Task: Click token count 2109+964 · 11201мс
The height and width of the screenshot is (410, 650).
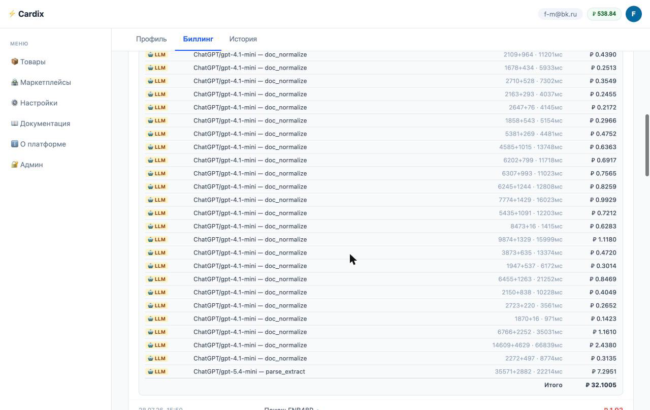Action: 533,54
